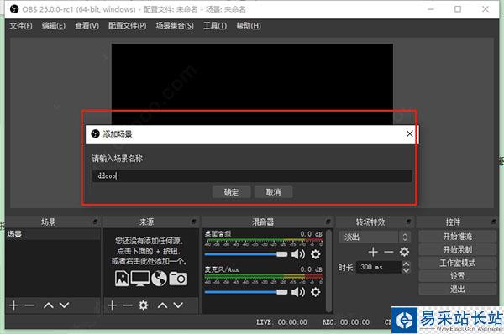Viewport: 504px width, 334px height.
Task: Click 退出 to exit OBS
Action: point(458,289)
